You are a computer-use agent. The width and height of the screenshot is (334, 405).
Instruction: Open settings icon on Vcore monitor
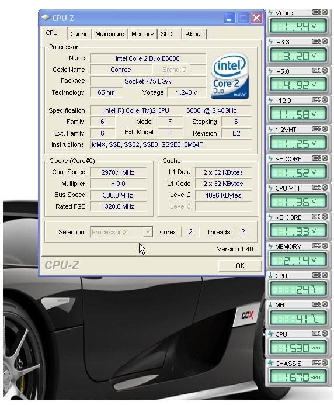pyautogui.click(x=316, y=12)
